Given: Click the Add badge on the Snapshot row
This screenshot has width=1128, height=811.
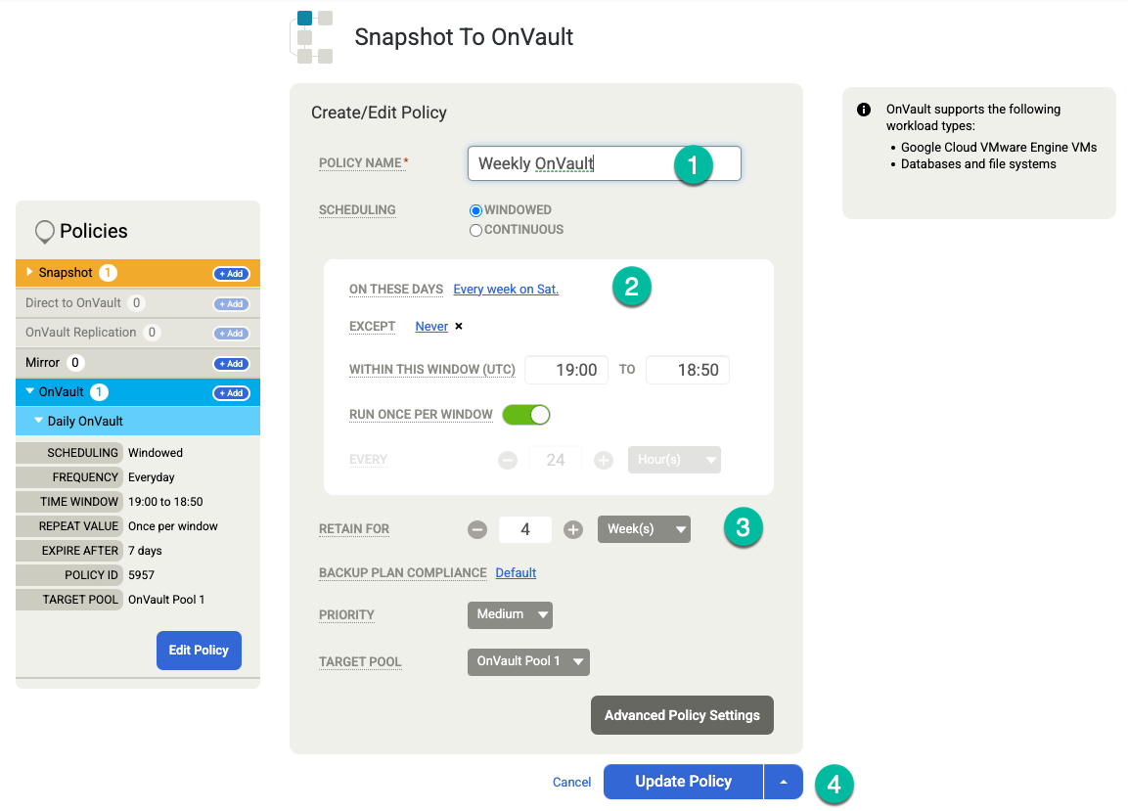Looking at the screenshot, I should (x=231, y=274).
